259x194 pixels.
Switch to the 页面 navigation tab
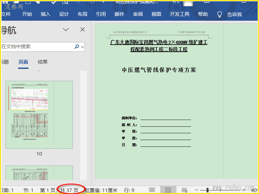[23, 62]
